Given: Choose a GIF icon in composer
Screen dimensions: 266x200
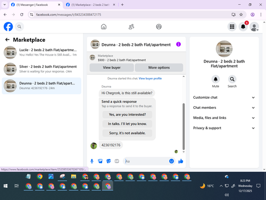Looking at the screenshot, I should click(x=117, y=161).
